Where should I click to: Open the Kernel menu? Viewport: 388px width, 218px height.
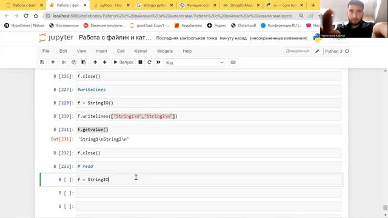tap(141, 51)
